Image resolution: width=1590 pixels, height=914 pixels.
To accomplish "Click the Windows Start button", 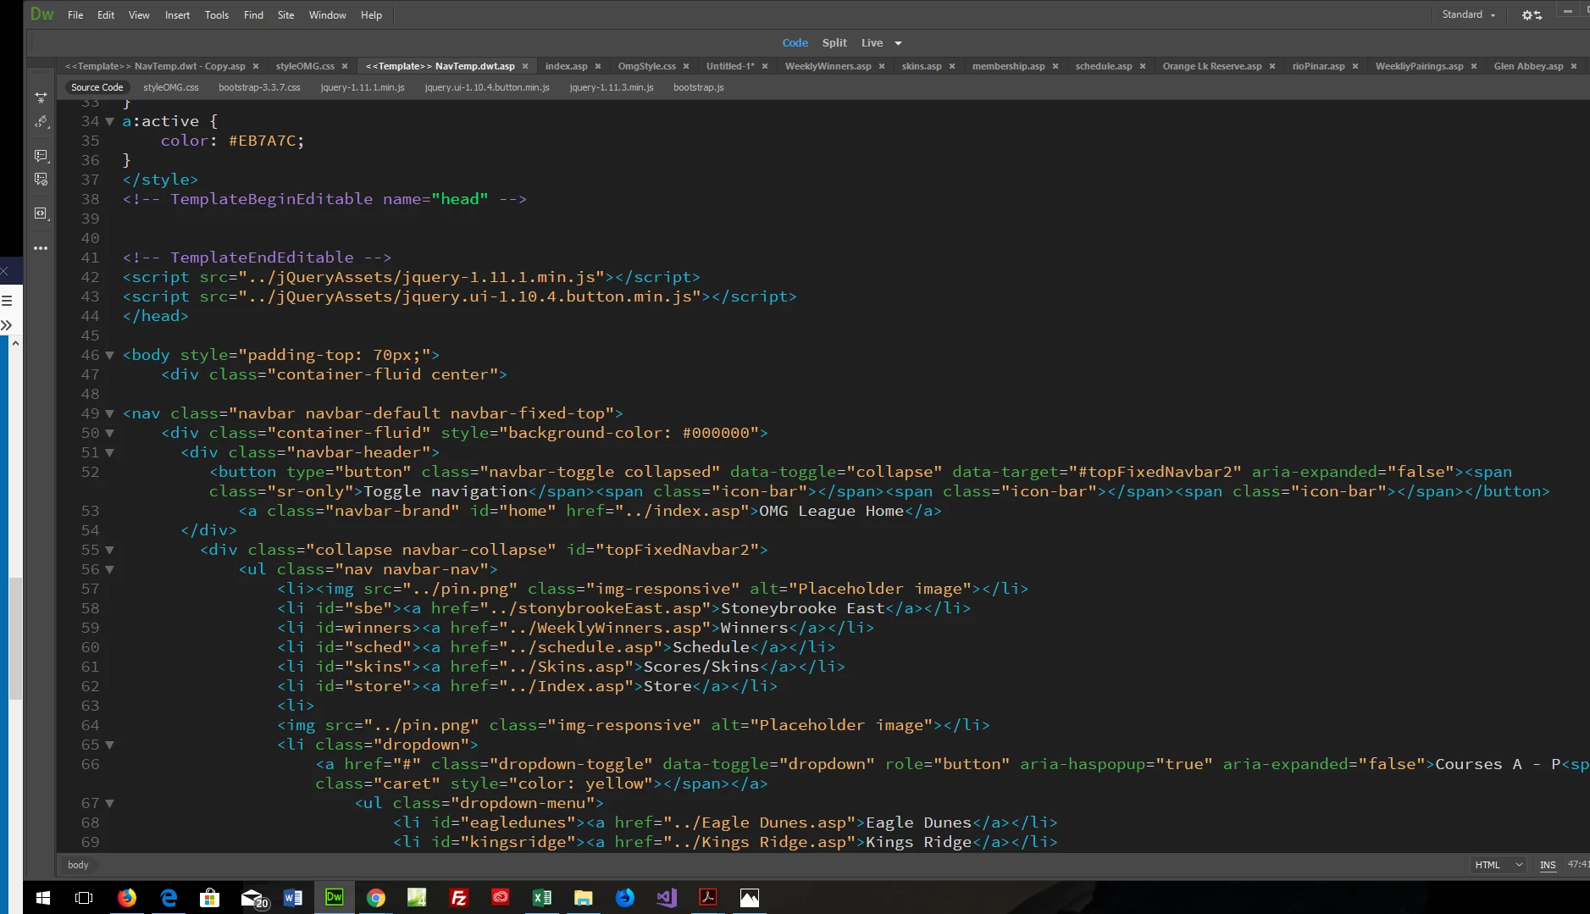I will point(43,898).
